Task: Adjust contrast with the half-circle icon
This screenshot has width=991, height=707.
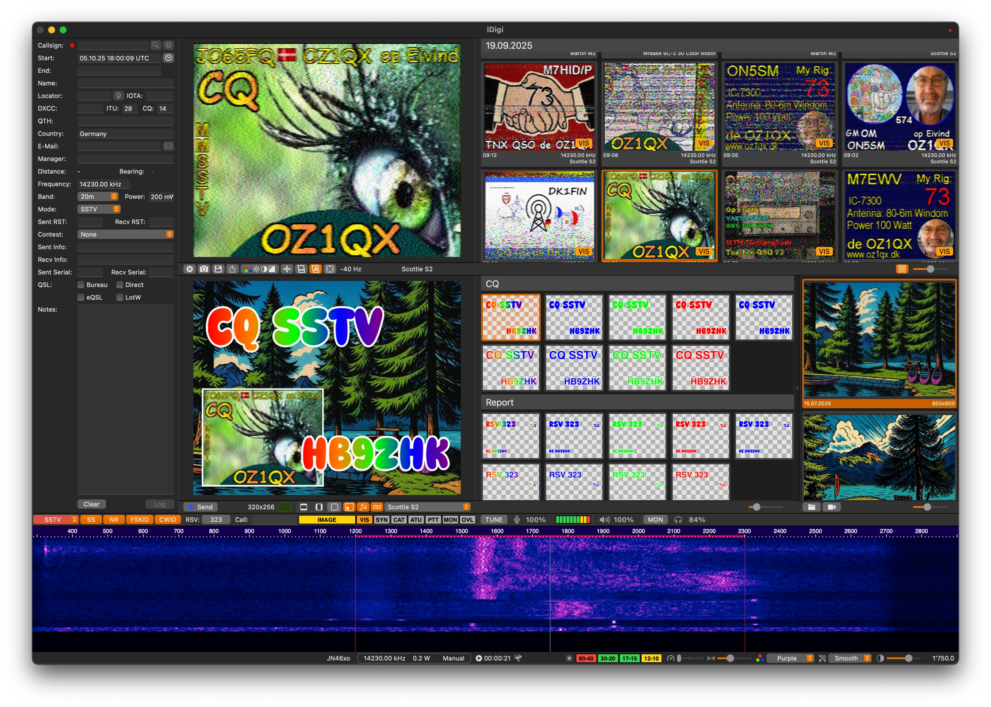Action: tap(264, 269)
